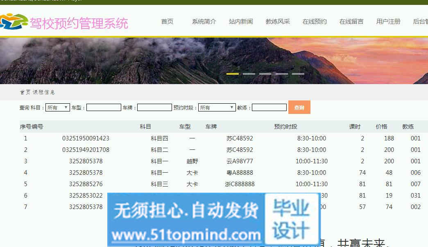This screenshot has height=247, width=428.
Task: Click the 车型 column header
Action: coord(185,127)
